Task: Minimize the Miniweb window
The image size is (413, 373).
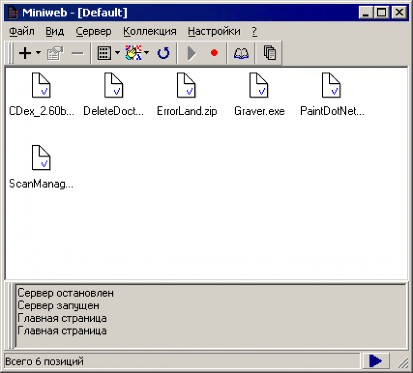Action: (x=366, y=12)
